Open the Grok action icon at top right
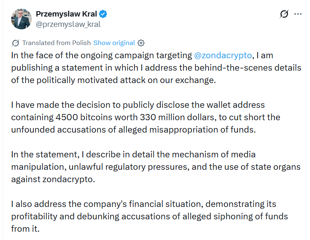Screen dimensions: 310x240 click(284, 14)
